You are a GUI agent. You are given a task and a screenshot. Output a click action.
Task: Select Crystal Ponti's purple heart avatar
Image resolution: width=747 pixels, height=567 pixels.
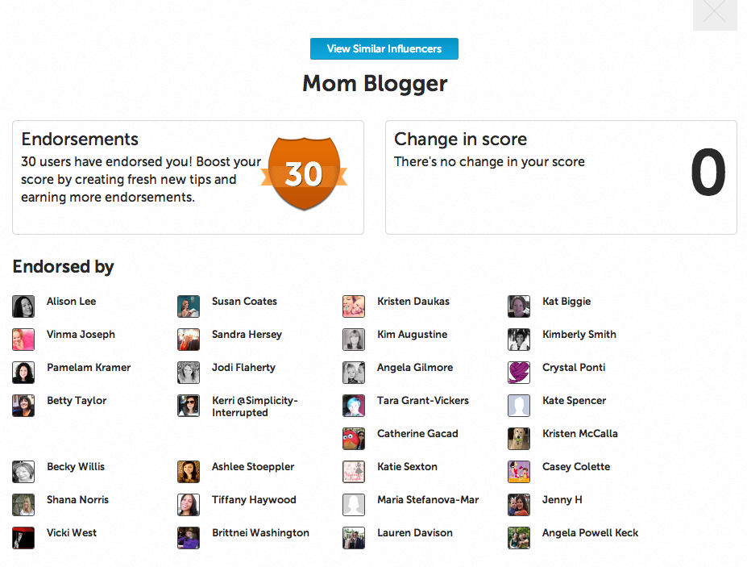click(x=519, y=373)
